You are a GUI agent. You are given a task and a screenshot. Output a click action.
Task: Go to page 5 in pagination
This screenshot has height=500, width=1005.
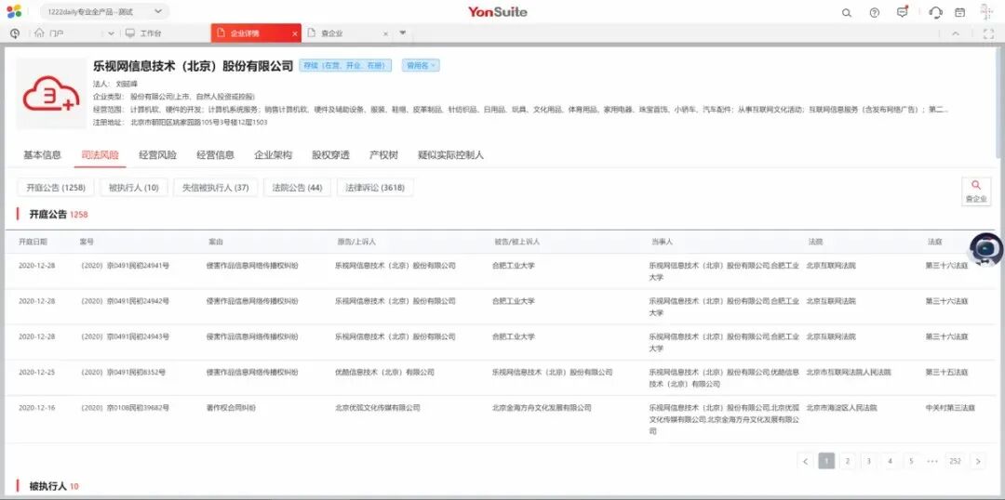(x=911, y=461)
